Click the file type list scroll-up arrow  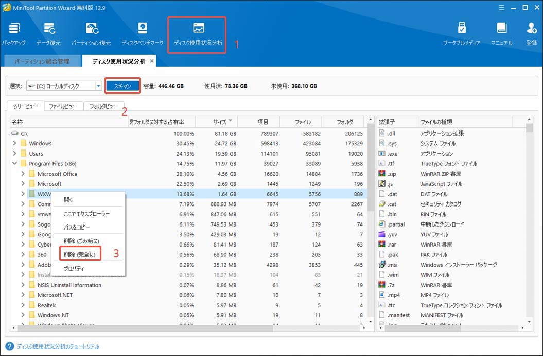[529, 120]
